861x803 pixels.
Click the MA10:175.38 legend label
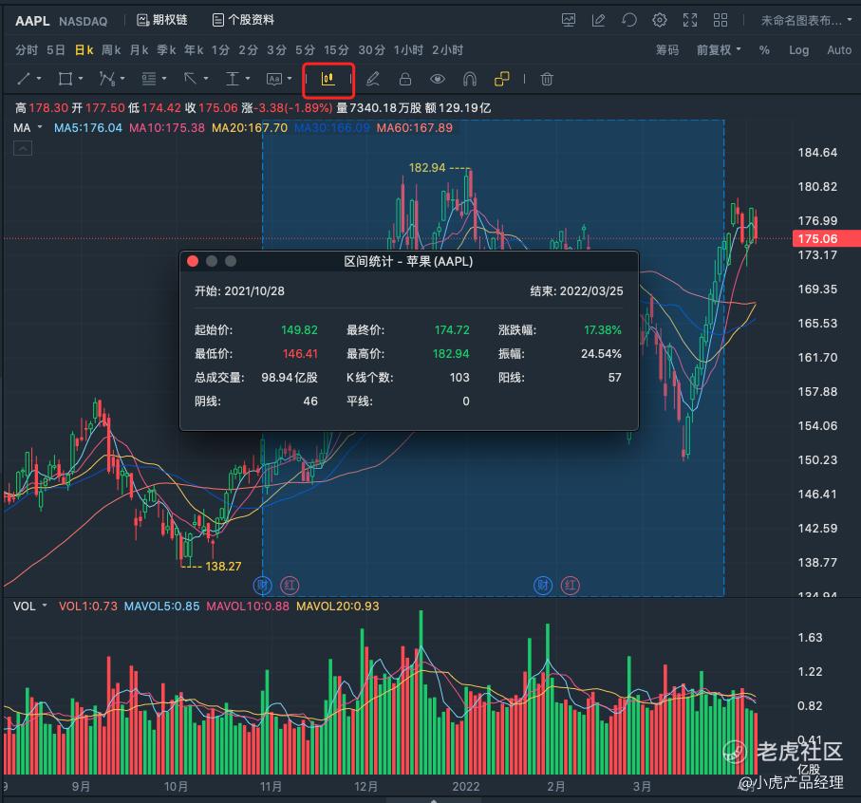(167, 128)
